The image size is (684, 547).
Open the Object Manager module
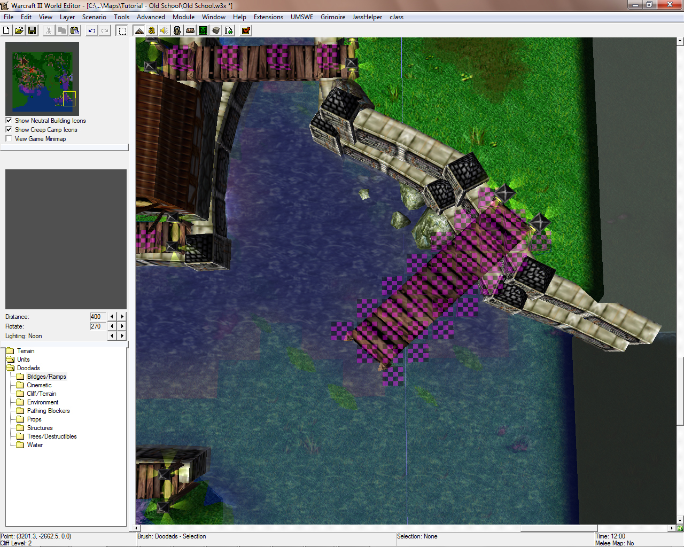tap(216, 30)
